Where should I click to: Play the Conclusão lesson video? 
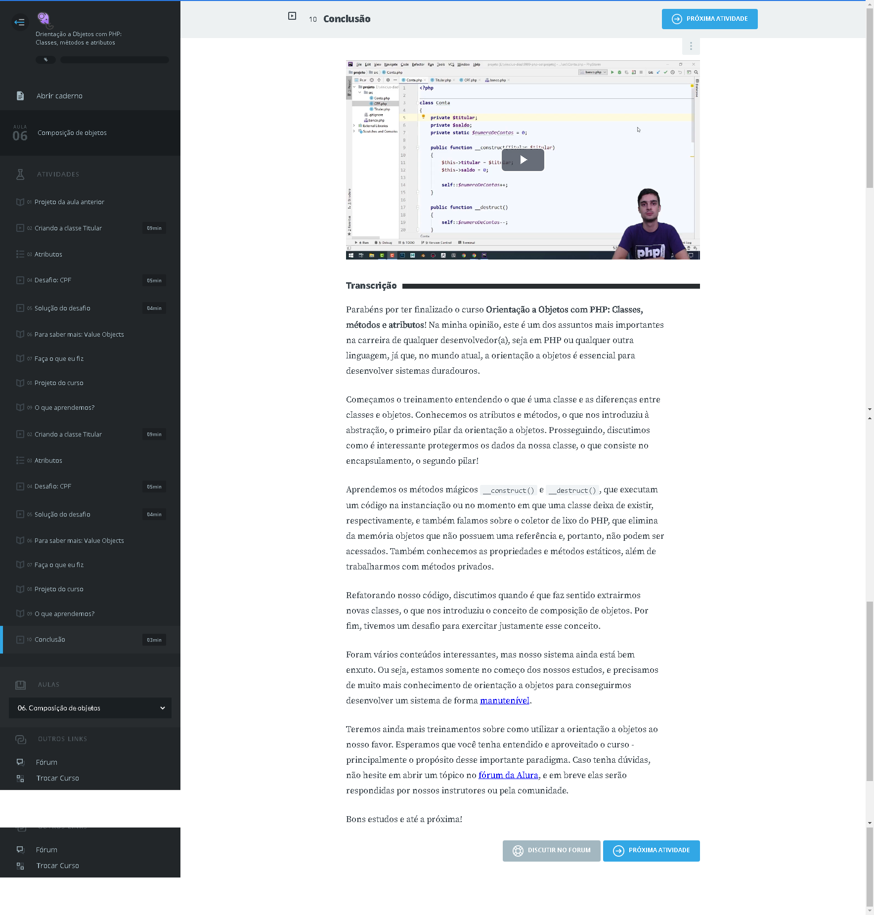click(x=523, y=160)
